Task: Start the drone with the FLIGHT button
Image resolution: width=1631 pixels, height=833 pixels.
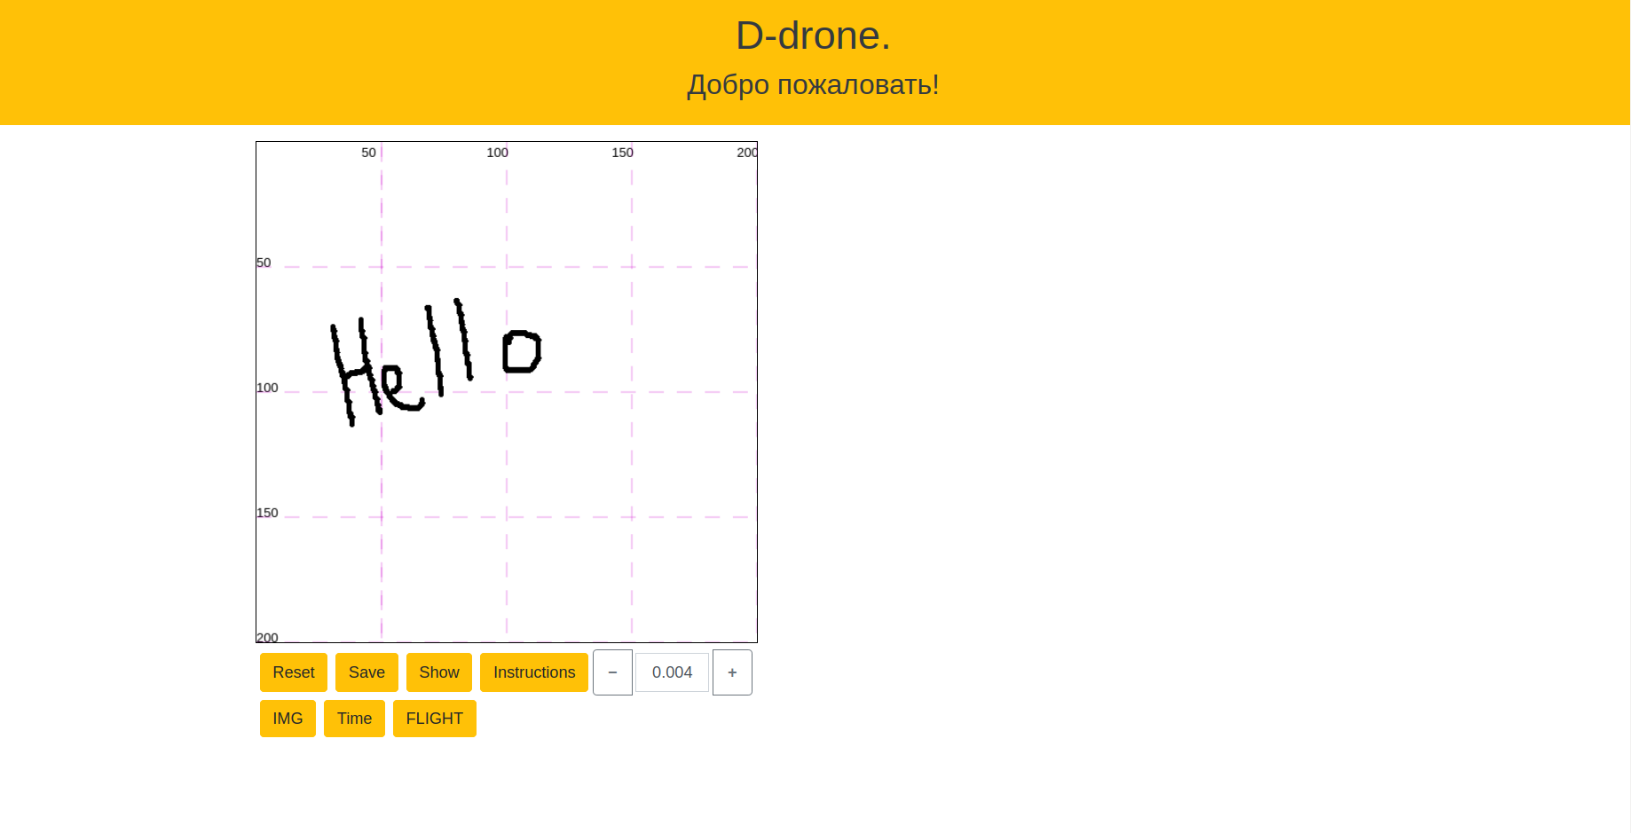Action: click(434, 719)
